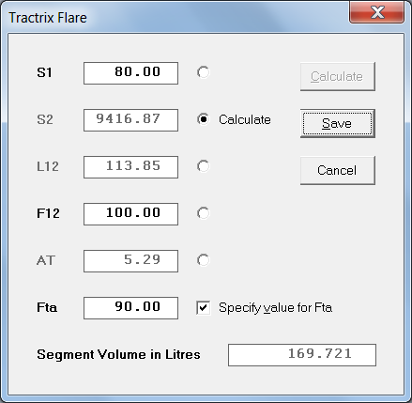
Task: Uncheck the Specify value for Fta checkbox
Action: (204, 307)
